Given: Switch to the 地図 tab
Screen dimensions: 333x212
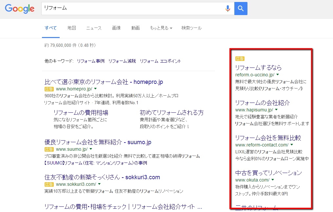Looking at the screenshot, I should point(72,28).
